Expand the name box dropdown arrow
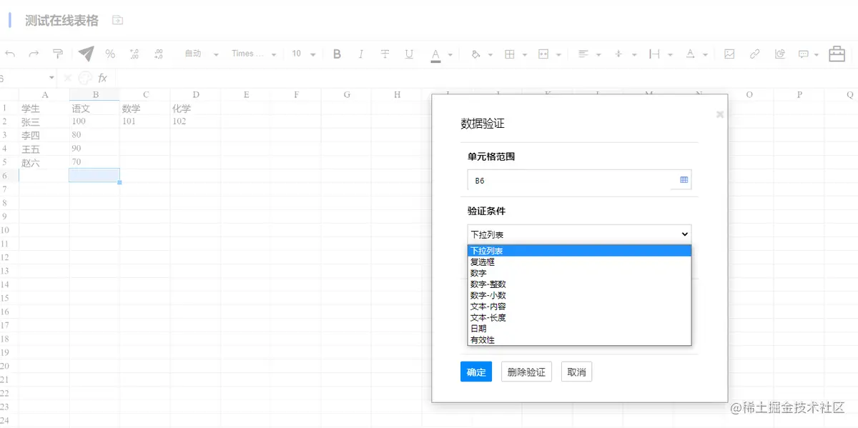 [x=51, y=78]
